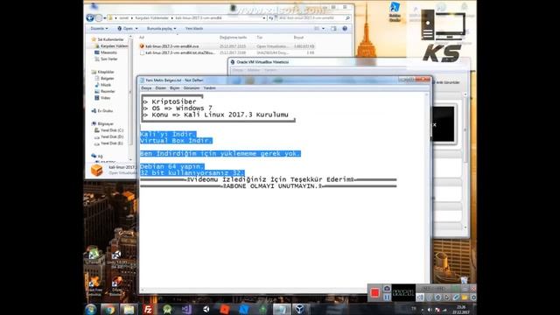This screenshot has width=560, height=315.
Task: Launch Google Chrome from the taskbar
Action: coord(109,309)
